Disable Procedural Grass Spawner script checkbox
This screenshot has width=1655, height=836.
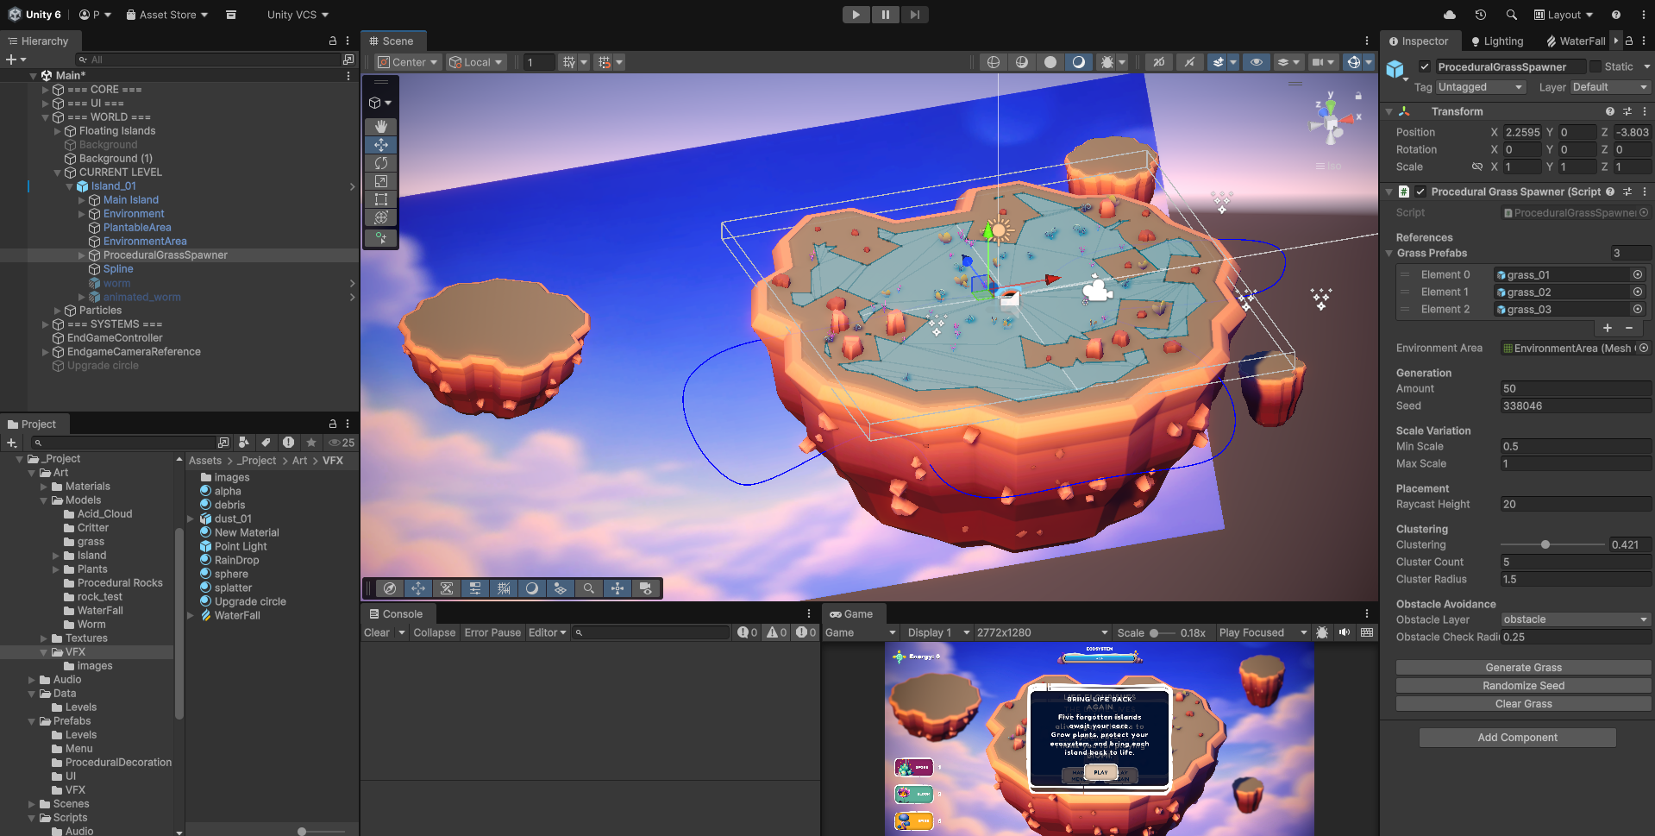click(1420, 192)
